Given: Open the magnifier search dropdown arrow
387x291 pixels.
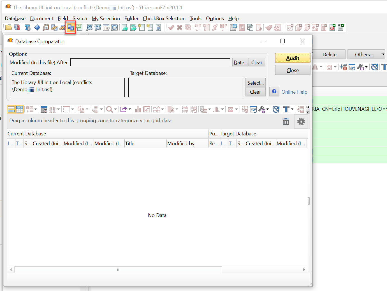Looking at the screenshot, I should click(x=115, y=109).
